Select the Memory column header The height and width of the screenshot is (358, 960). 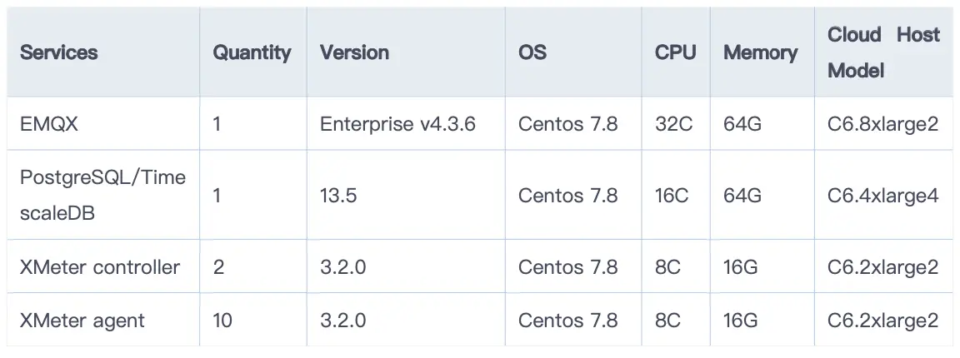760,52
